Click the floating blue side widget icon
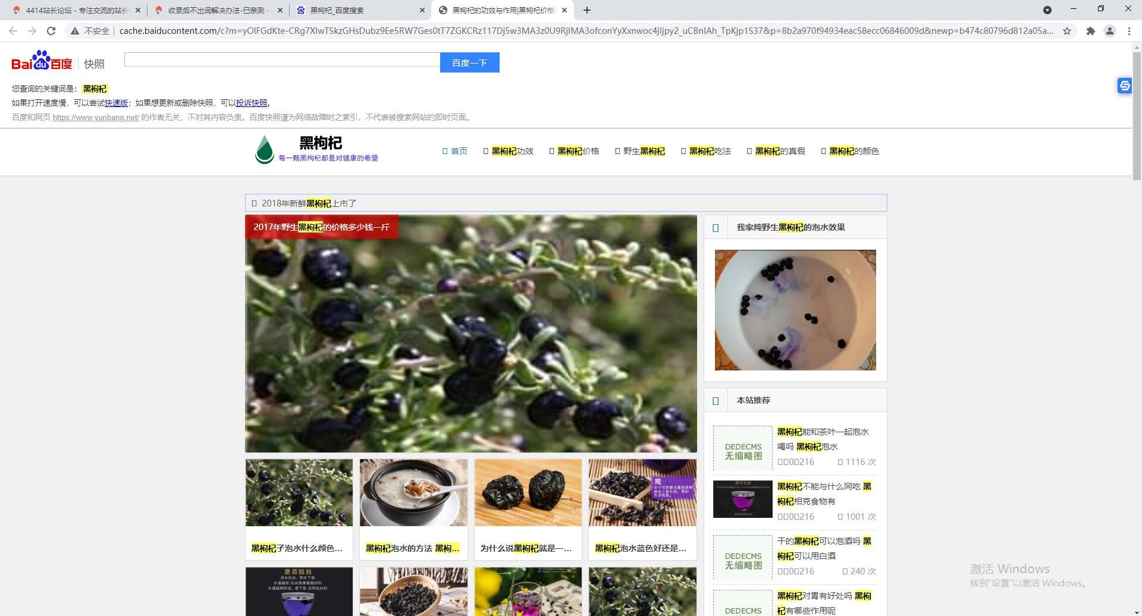 (x=1124, y=86)
